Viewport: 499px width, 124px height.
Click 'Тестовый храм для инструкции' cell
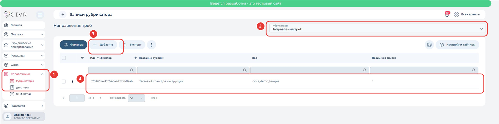tap(161, 81)
